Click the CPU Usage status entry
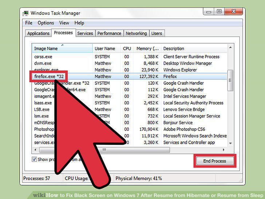 (x=76, y=178)
